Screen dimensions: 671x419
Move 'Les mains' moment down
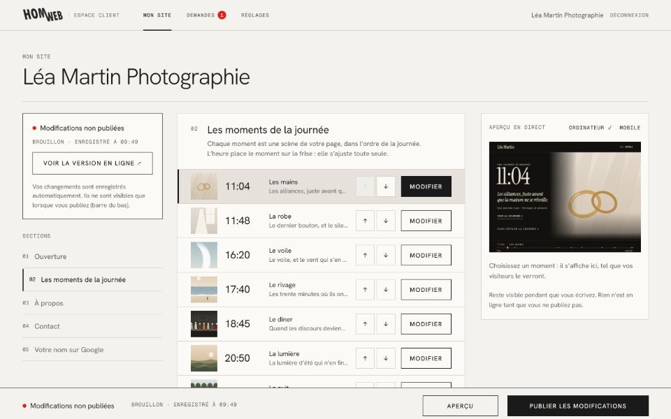coord(386,186)
